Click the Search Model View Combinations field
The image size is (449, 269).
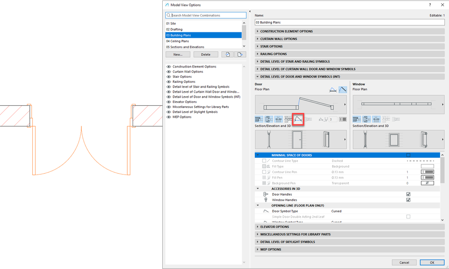(206, 15)
